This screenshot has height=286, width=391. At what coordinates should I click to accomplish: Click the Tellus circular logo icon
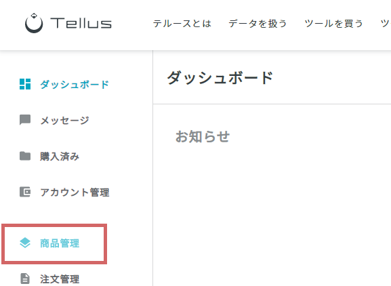pyautogui.click(x=34, y=23)
